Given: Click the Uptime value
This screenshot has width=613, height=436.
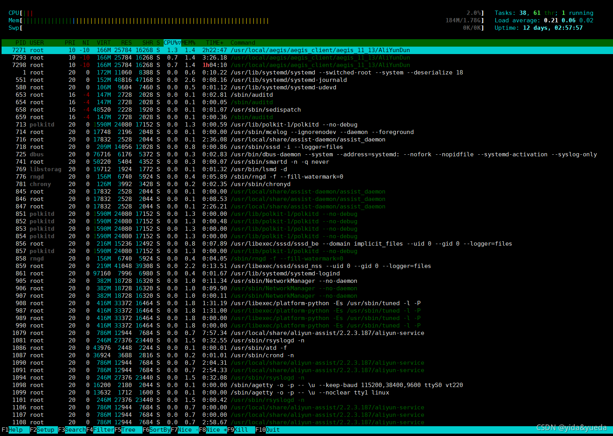Looking at the screenshot, I should pyautogui.click(x=553, y=28).
